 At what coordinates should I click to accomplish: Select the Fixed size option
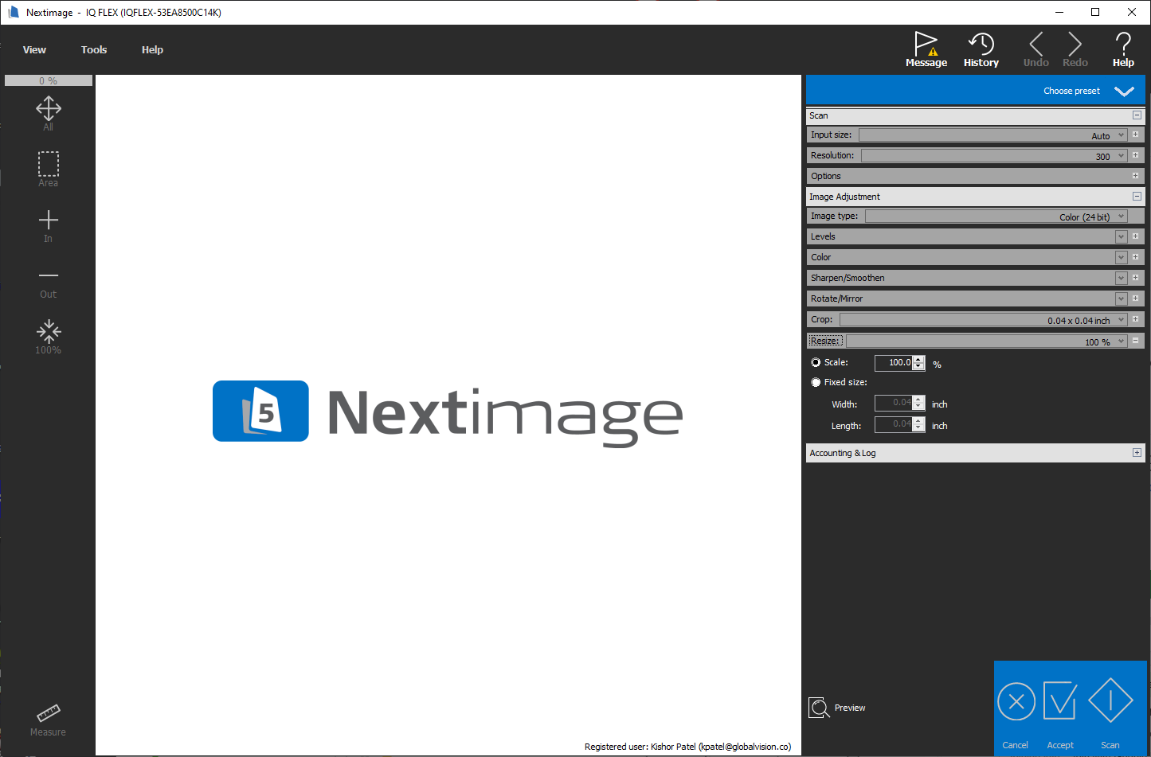pos(816,382)
